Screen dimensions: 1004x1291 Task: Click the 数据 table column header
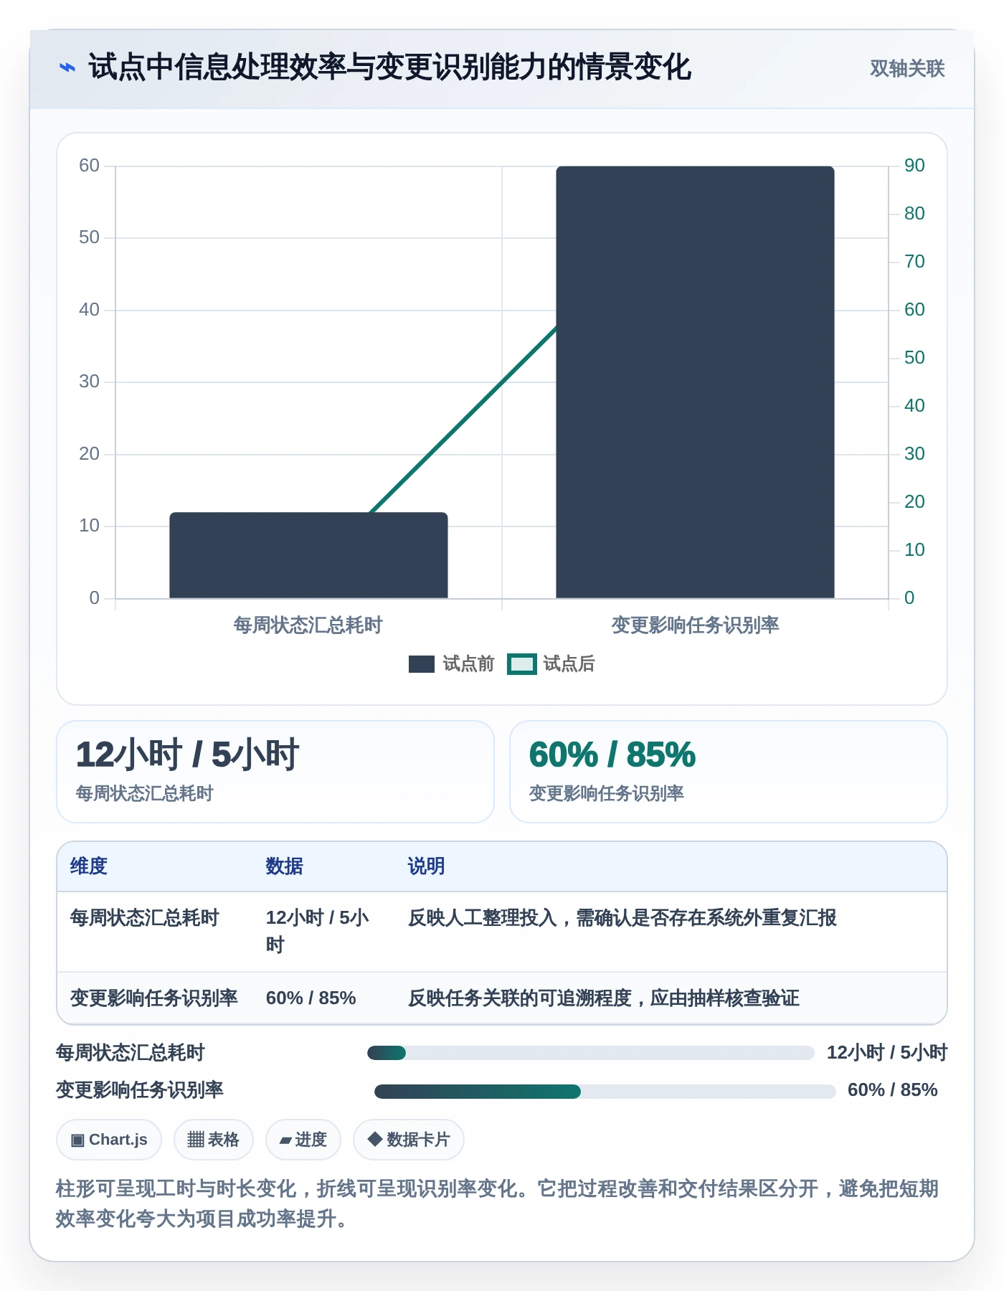284,866
